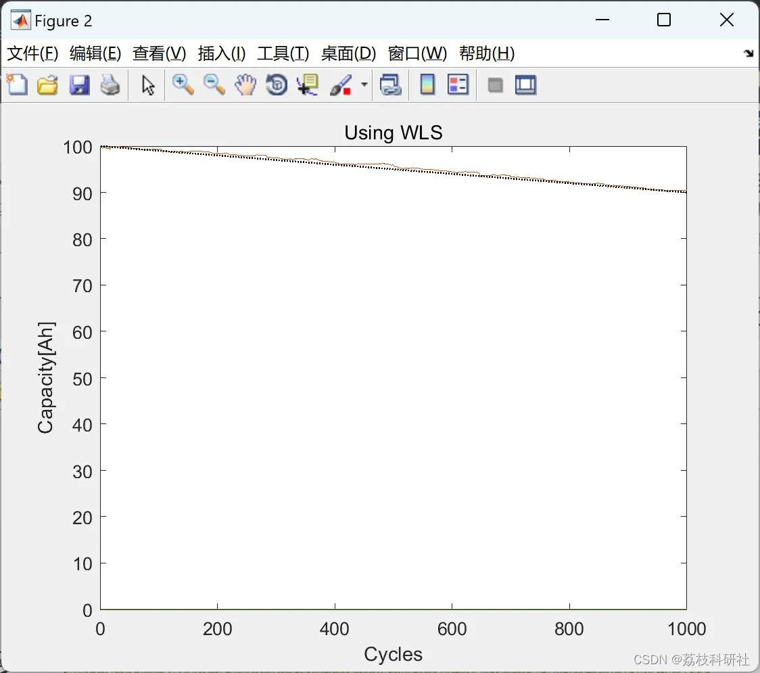Click the x-axis tick label 200
Screen dimensions: 760x673
[x=217, y=629]
